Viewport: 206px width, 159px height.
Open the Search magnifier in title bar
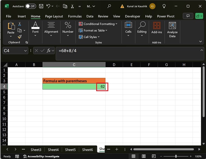[x=109, y=6]
